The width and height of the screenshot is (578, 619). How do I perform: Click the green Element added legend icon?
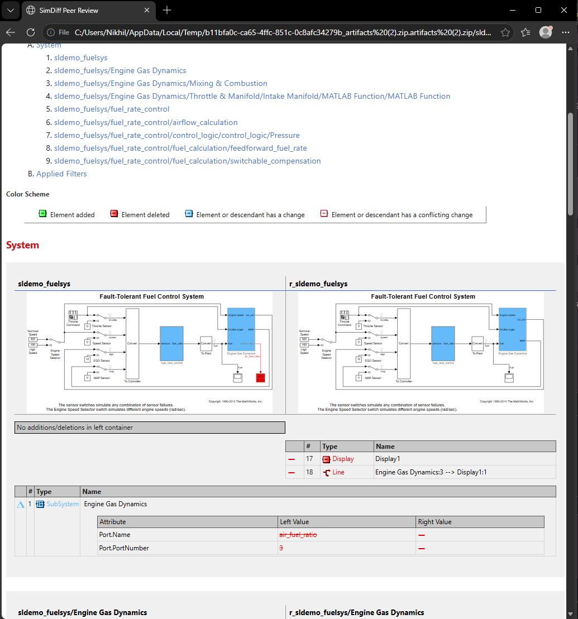[x=42, y=214]
